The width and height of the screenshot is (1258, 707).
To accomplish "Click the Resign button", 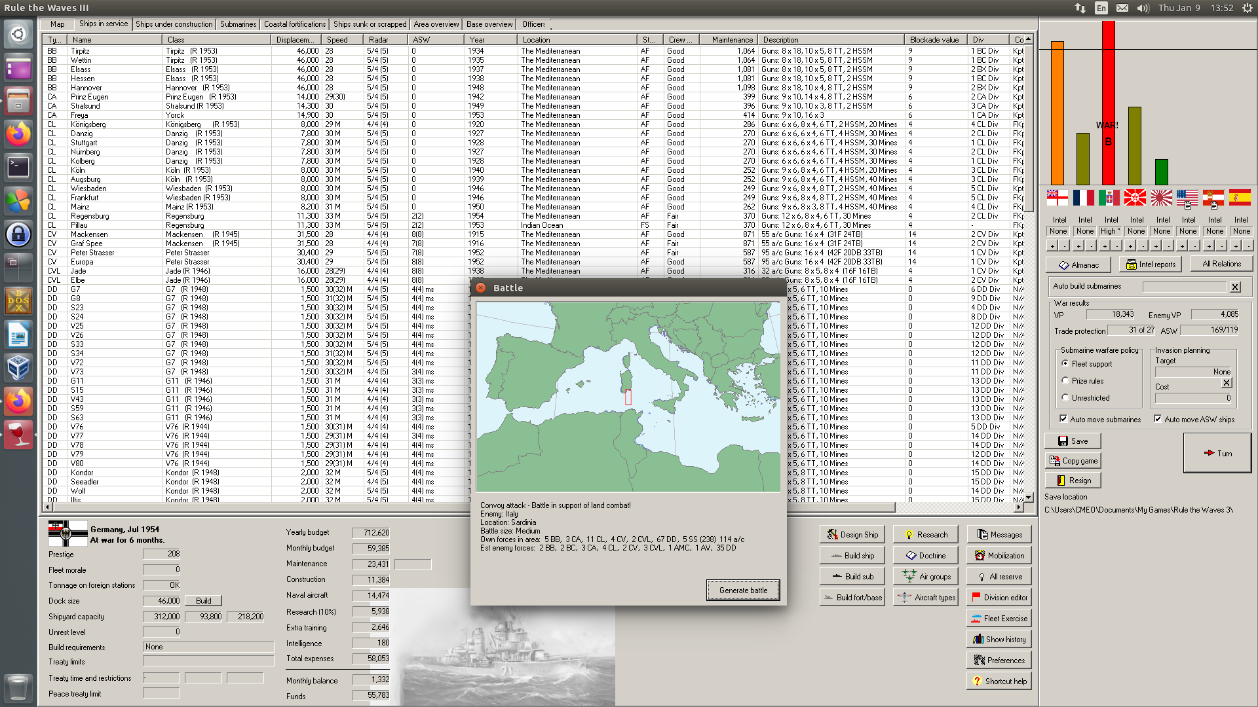I will [1073, 480].
